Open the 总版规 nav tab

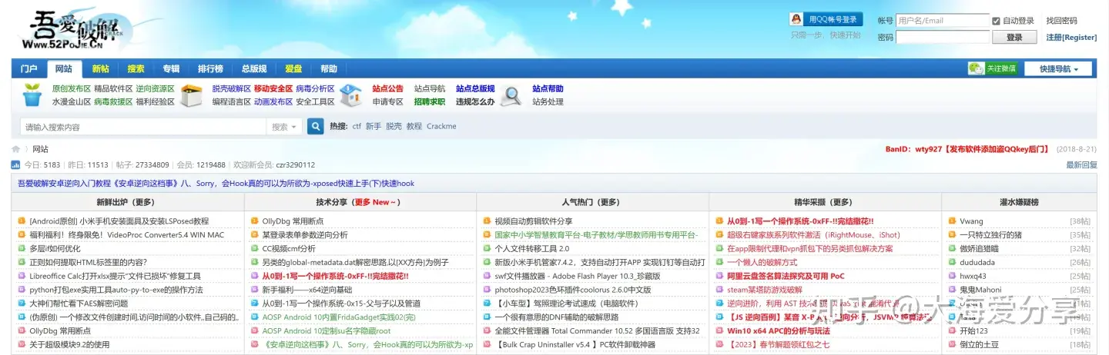[254, 69]
